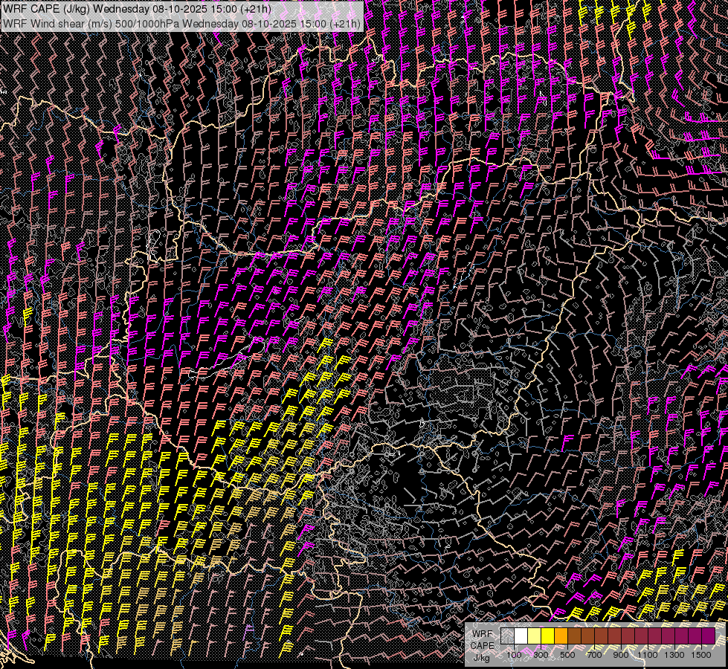Click the 900 legend scale value
The image size is (728, 669).
[x=621, y=655]
